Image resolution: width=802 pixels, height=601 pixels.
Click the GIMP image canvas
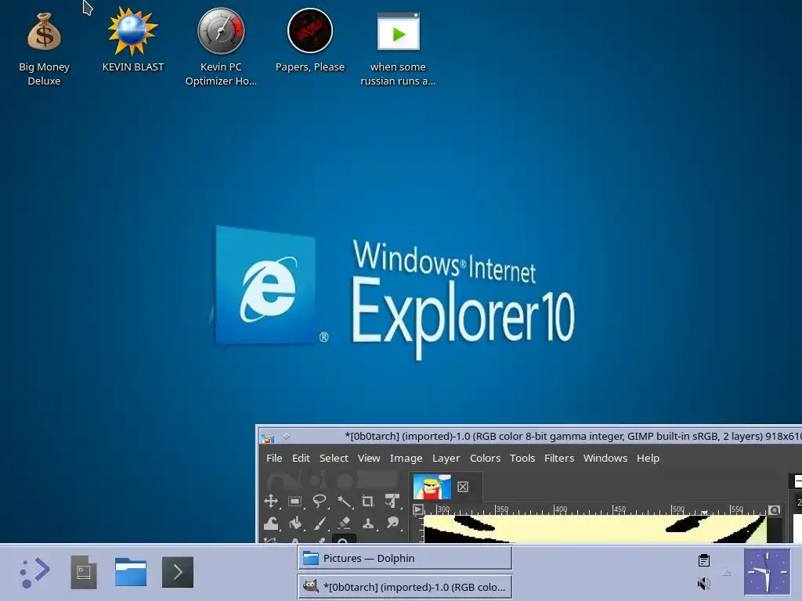click(x=595, y=529)
